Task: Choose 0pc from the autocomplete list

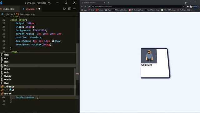Action: click(x=38, y=58)
